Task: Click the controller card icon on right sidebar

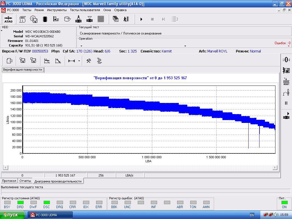Action: click(x=286, y=70)
